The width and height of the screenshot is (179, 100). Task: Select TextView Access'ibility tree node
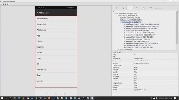142,24
